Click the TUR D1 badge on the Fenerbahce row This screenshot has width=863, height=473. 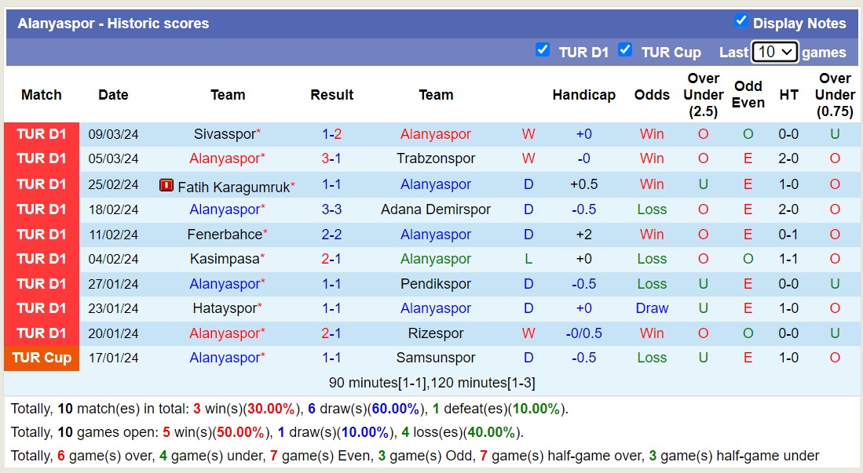coord(42,234)
